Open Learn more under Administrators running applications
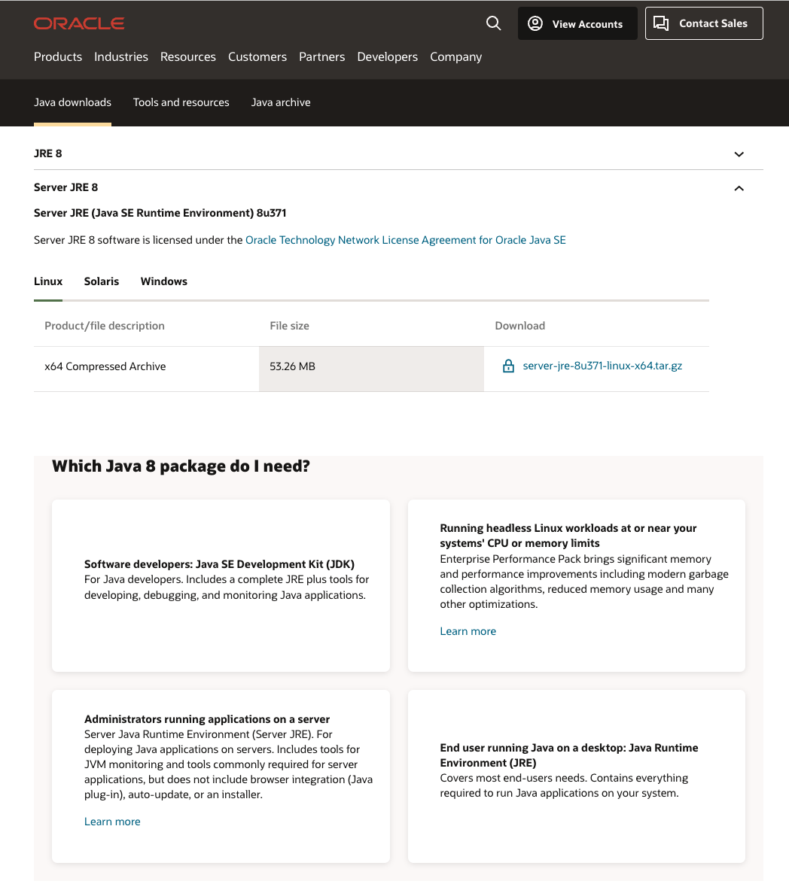The image size is (789, 893). pyautogui.click(x=112, y=822)
